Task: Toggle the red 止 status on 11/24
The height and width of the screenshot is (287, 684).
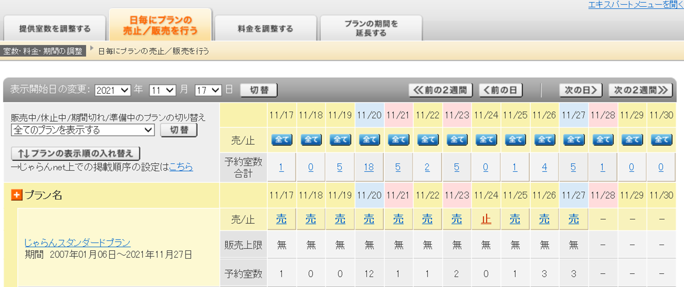Action: pyautogui.click(x=486, y=219)
